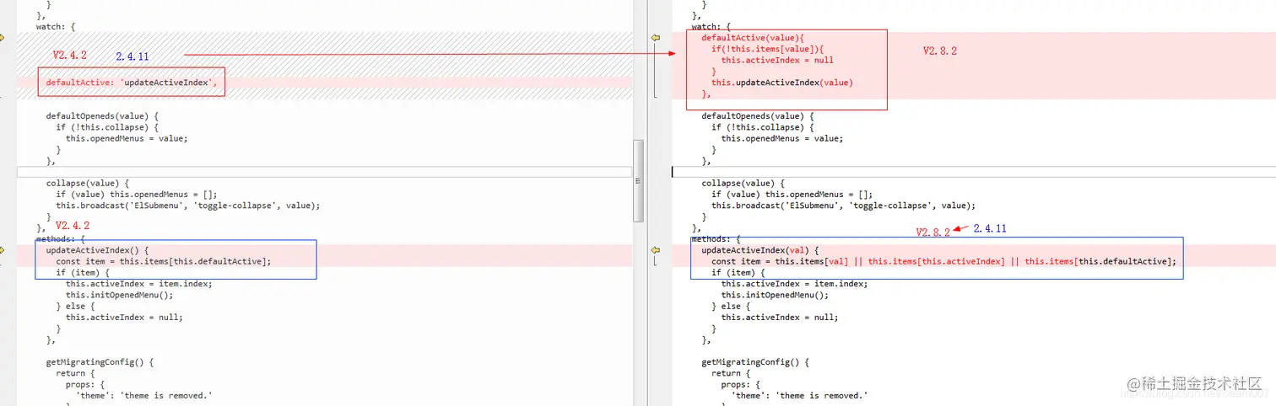Click "methods: {" in the right pane
Image resolution: width=1276 pixels, height=406 pixels.
coord(716,239)
